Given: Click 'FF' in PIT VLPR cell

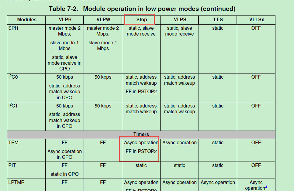Looking at the screenshot, I should tap(64, 165).
